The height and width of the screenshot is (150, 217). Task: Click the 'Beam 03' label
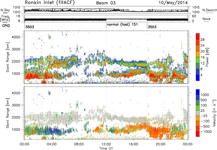pyautogui.click(x=106, y=3)
